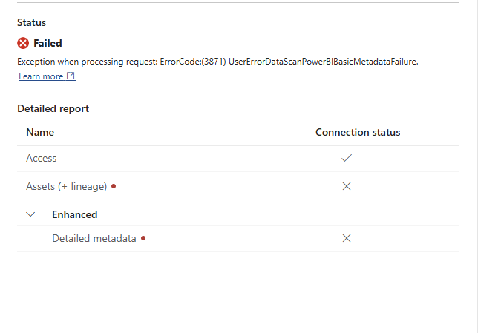This screenshot has height=333, width=478.
Task: Click the Status section heading
Action: pos(31,23)
